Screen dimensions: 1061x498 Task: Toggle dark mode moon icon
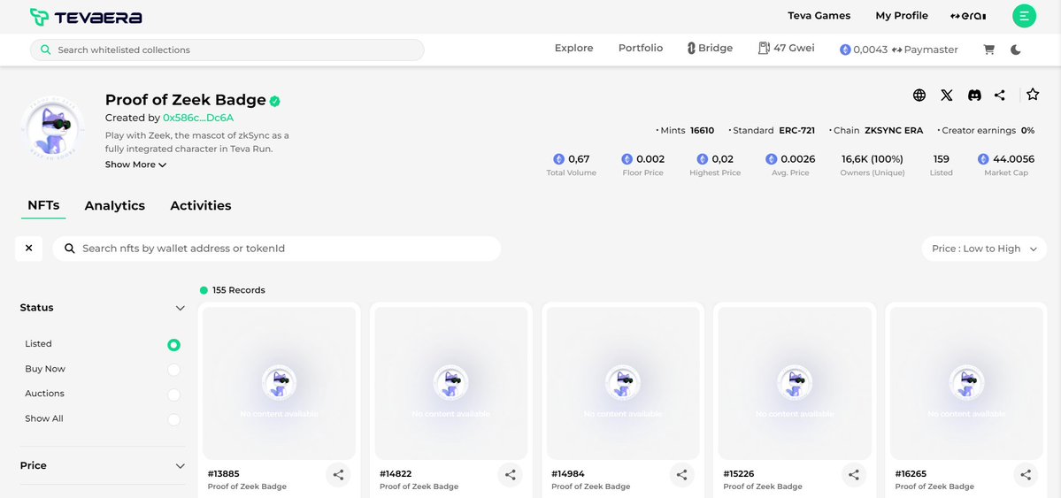(x=1016, y=50)
